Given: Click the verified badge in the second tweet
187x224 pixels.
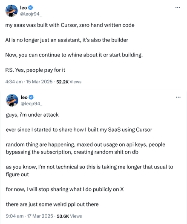Looking at the screenshot, I should (x=31, y=97).
